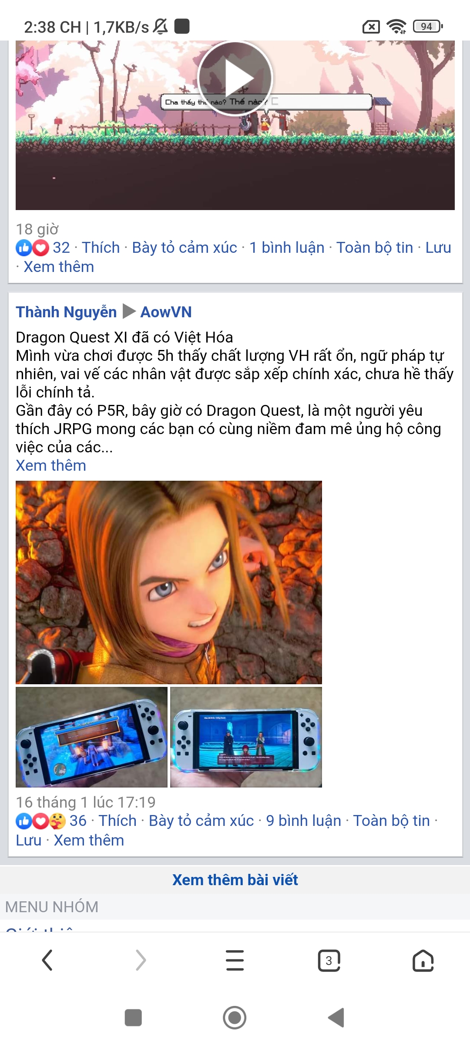The height and width of the screenshot is (1046, 470).
Task: Tap the browser home icon
Action: point(423,960)
